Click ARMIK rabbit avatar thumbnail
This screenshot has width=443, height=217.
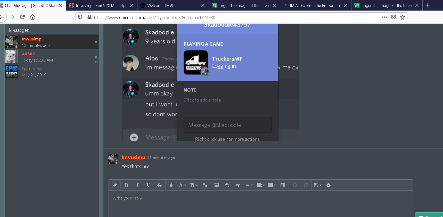(x=12, y=57)
